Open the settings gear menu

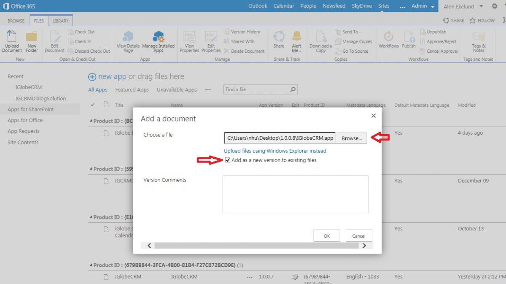[x=495, y=6]
